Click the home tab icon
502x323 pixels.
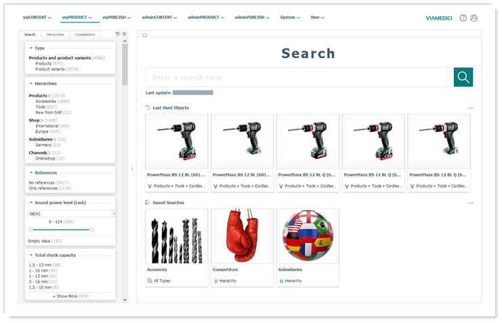pos(144,34)
